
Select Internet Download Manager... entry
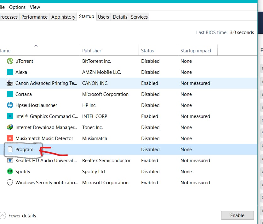(x=129, y=127)
